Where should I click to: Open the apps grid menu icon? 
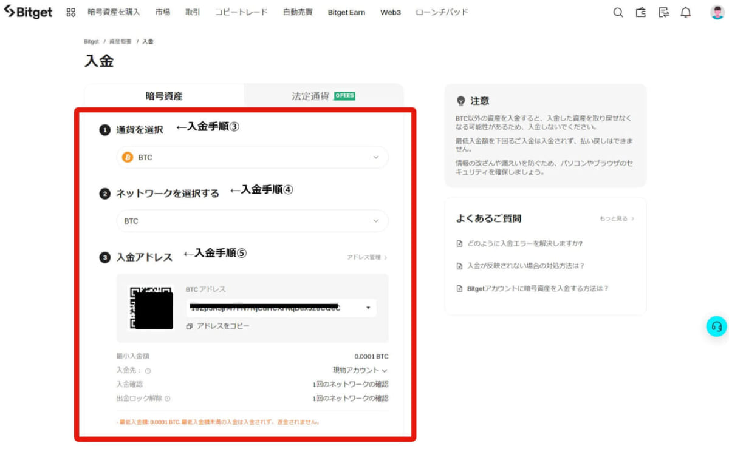[71, 12]
